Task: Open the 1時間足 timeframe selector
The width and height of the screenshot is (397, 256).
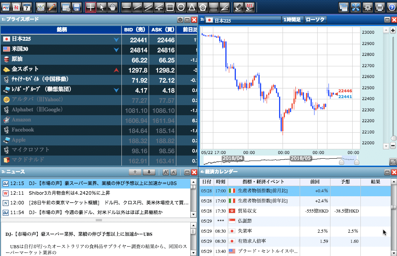Action: 292,20
